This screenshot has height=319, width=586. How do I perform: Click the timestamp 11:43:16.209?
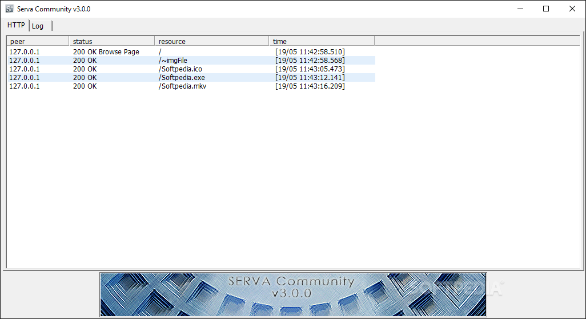[x=310, y=86]
